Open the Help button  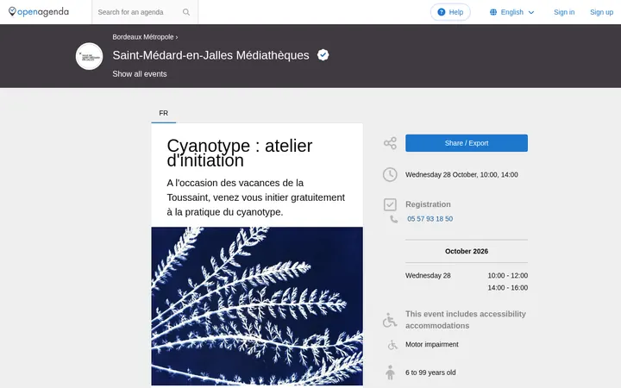pos(450,12)
